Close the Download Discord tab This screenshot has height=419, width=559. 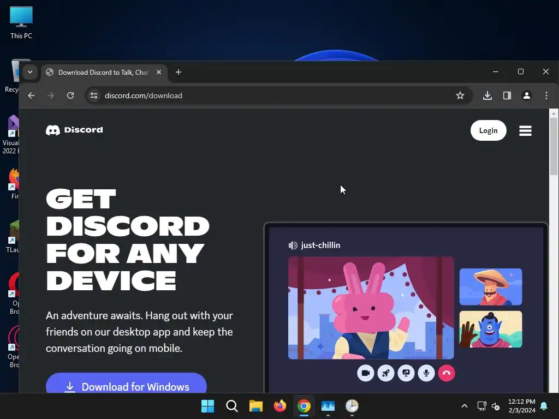click(x=159, y=73)
